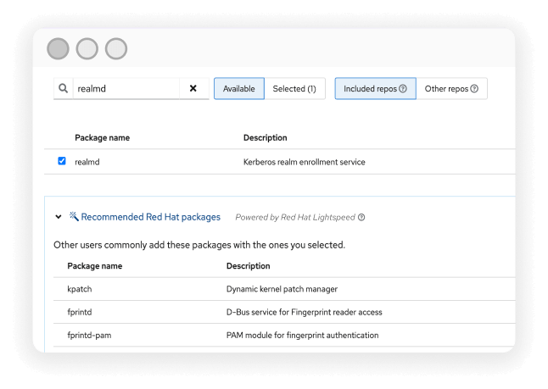Screen dimensions: 548x389
Task: Click the realmd package name
Action: click(87, 162)
